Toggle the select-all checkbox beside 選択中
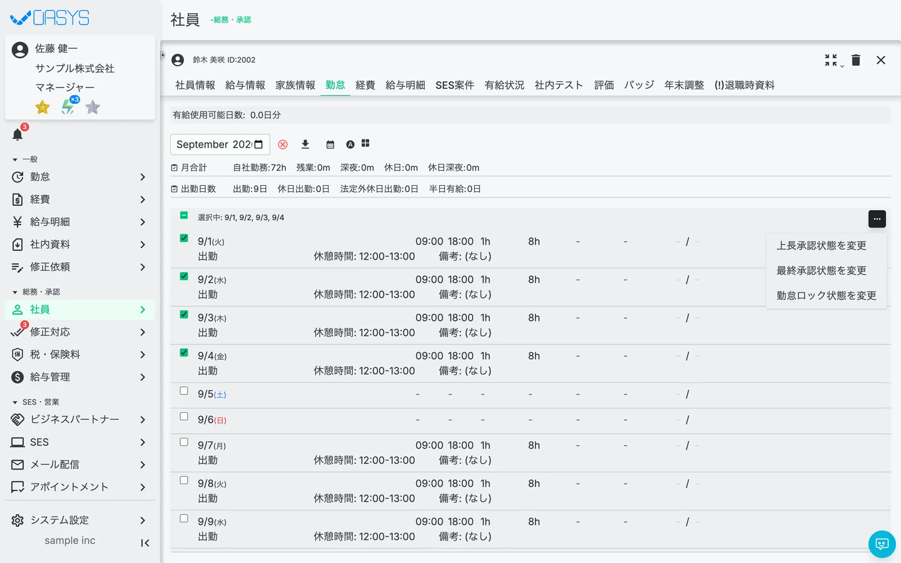Viewport: 901px width, 563px height. coord(184,215)
